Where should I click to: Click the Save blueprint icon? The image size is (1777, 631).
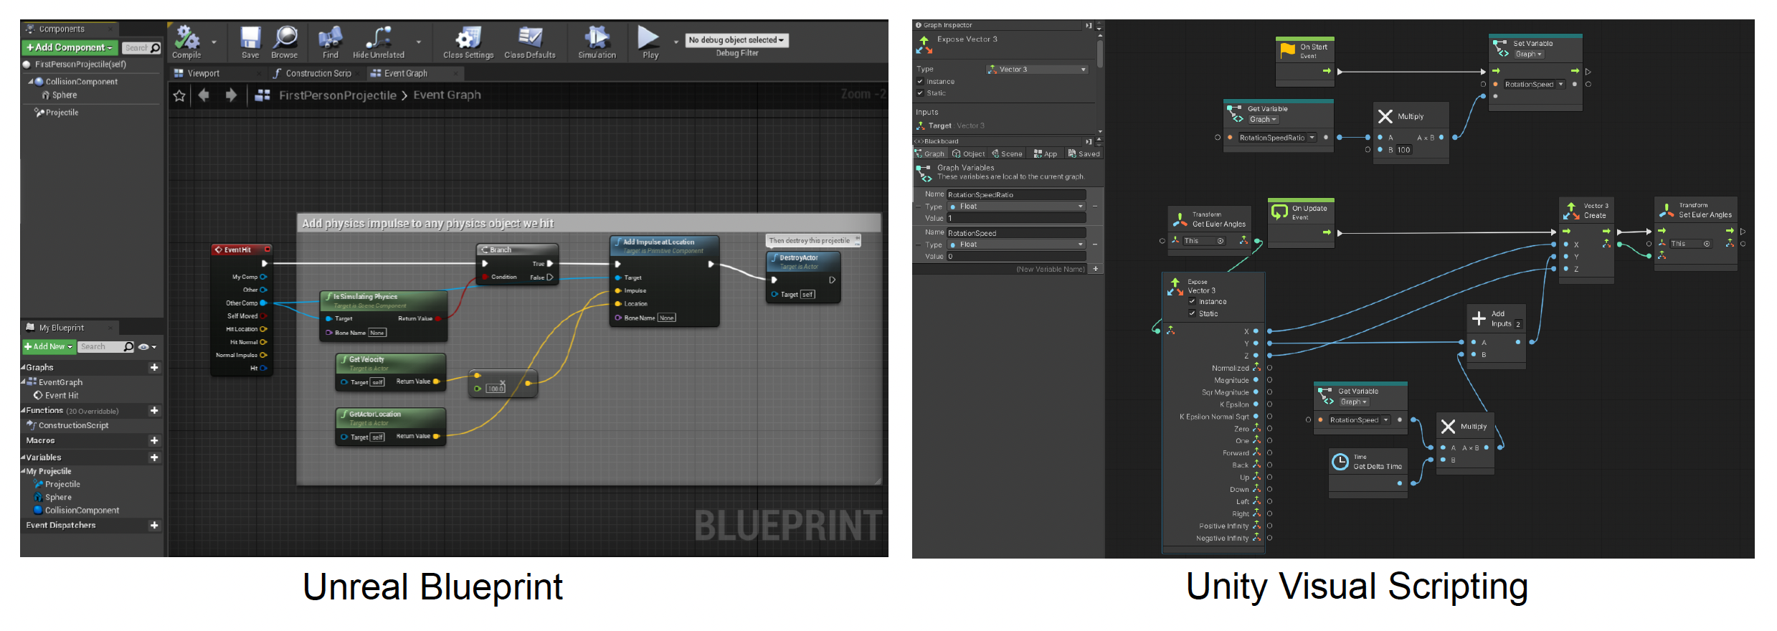click(x=250, y=39)
